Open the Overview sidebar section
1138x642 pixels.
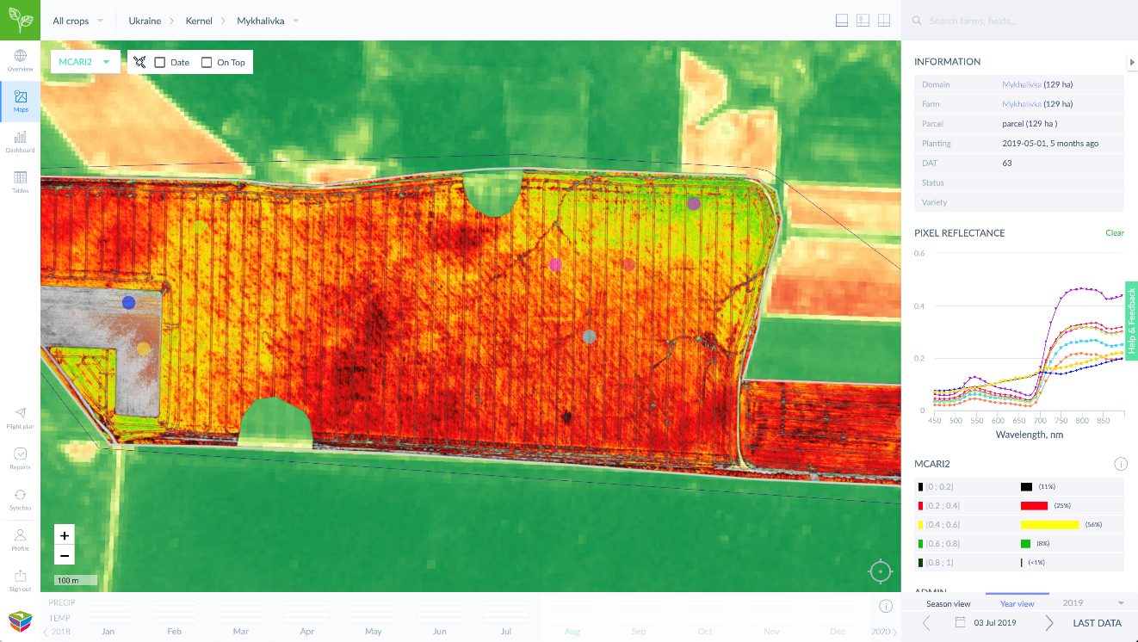(20, 61)
